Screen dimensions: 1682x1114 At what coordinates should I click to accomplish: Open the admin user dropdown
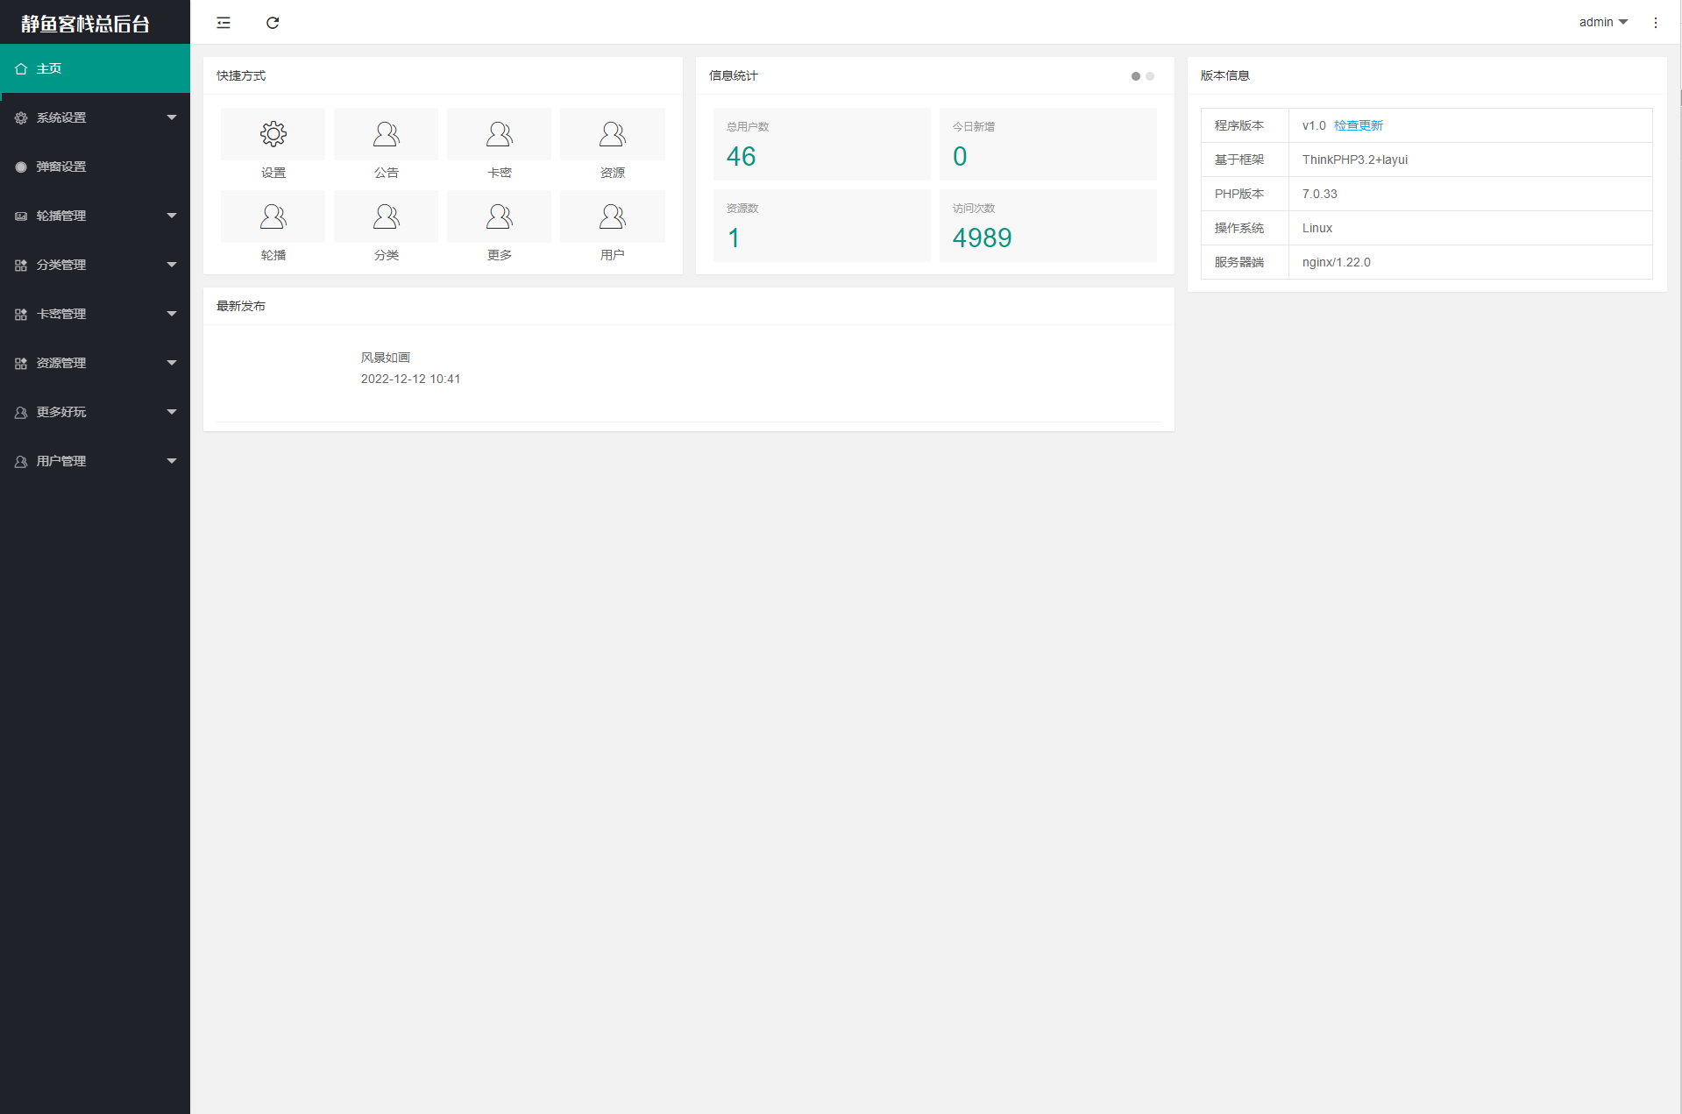(x=1602, y=23)
